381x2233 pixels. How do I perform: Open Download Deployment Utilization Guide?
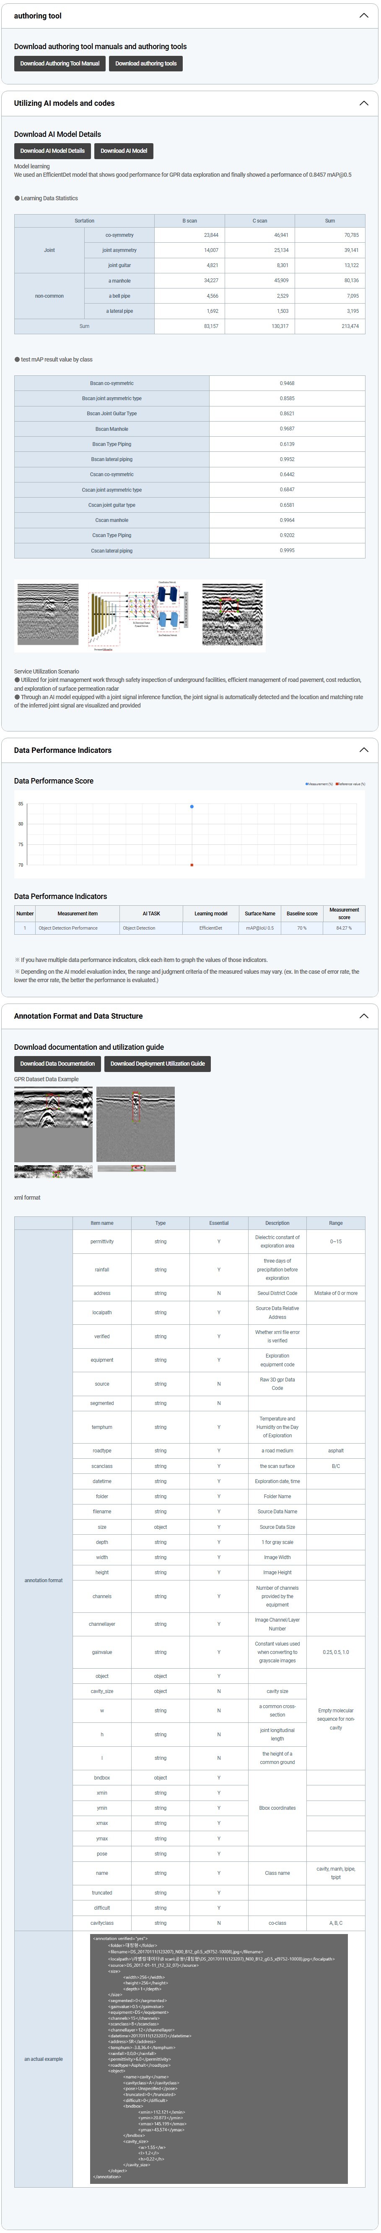[158, 1064]
